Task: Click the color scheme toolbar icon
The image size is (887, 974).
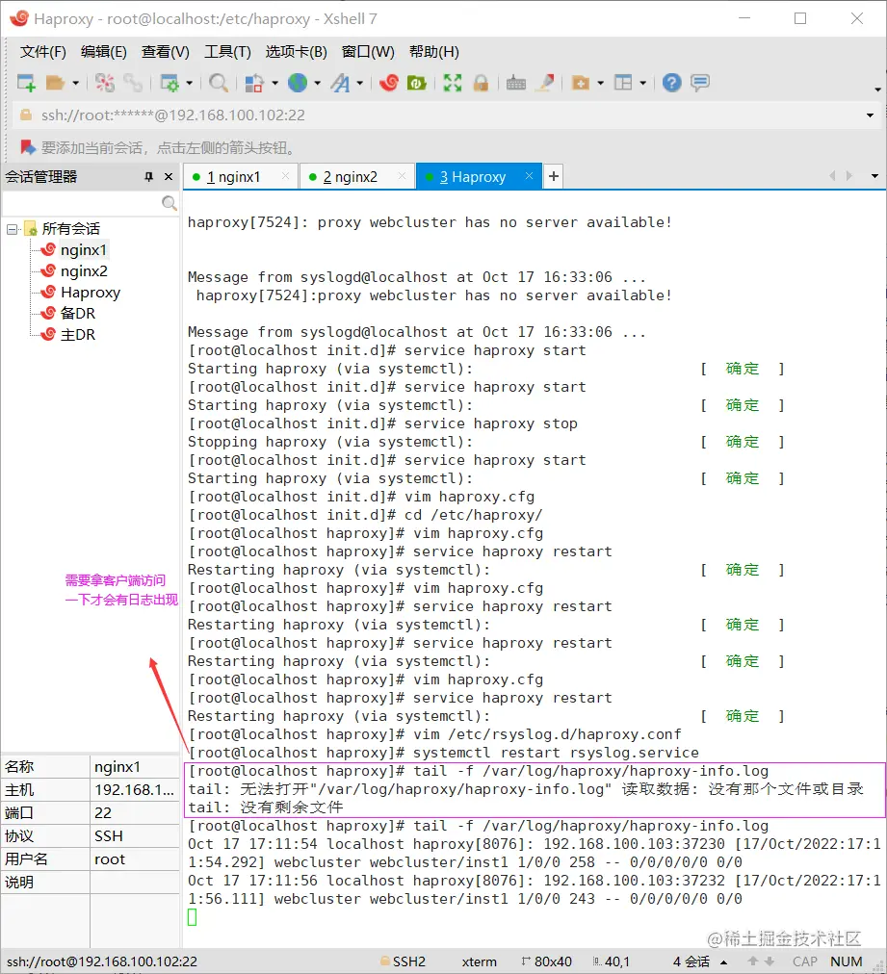Action: coord(254,83)
